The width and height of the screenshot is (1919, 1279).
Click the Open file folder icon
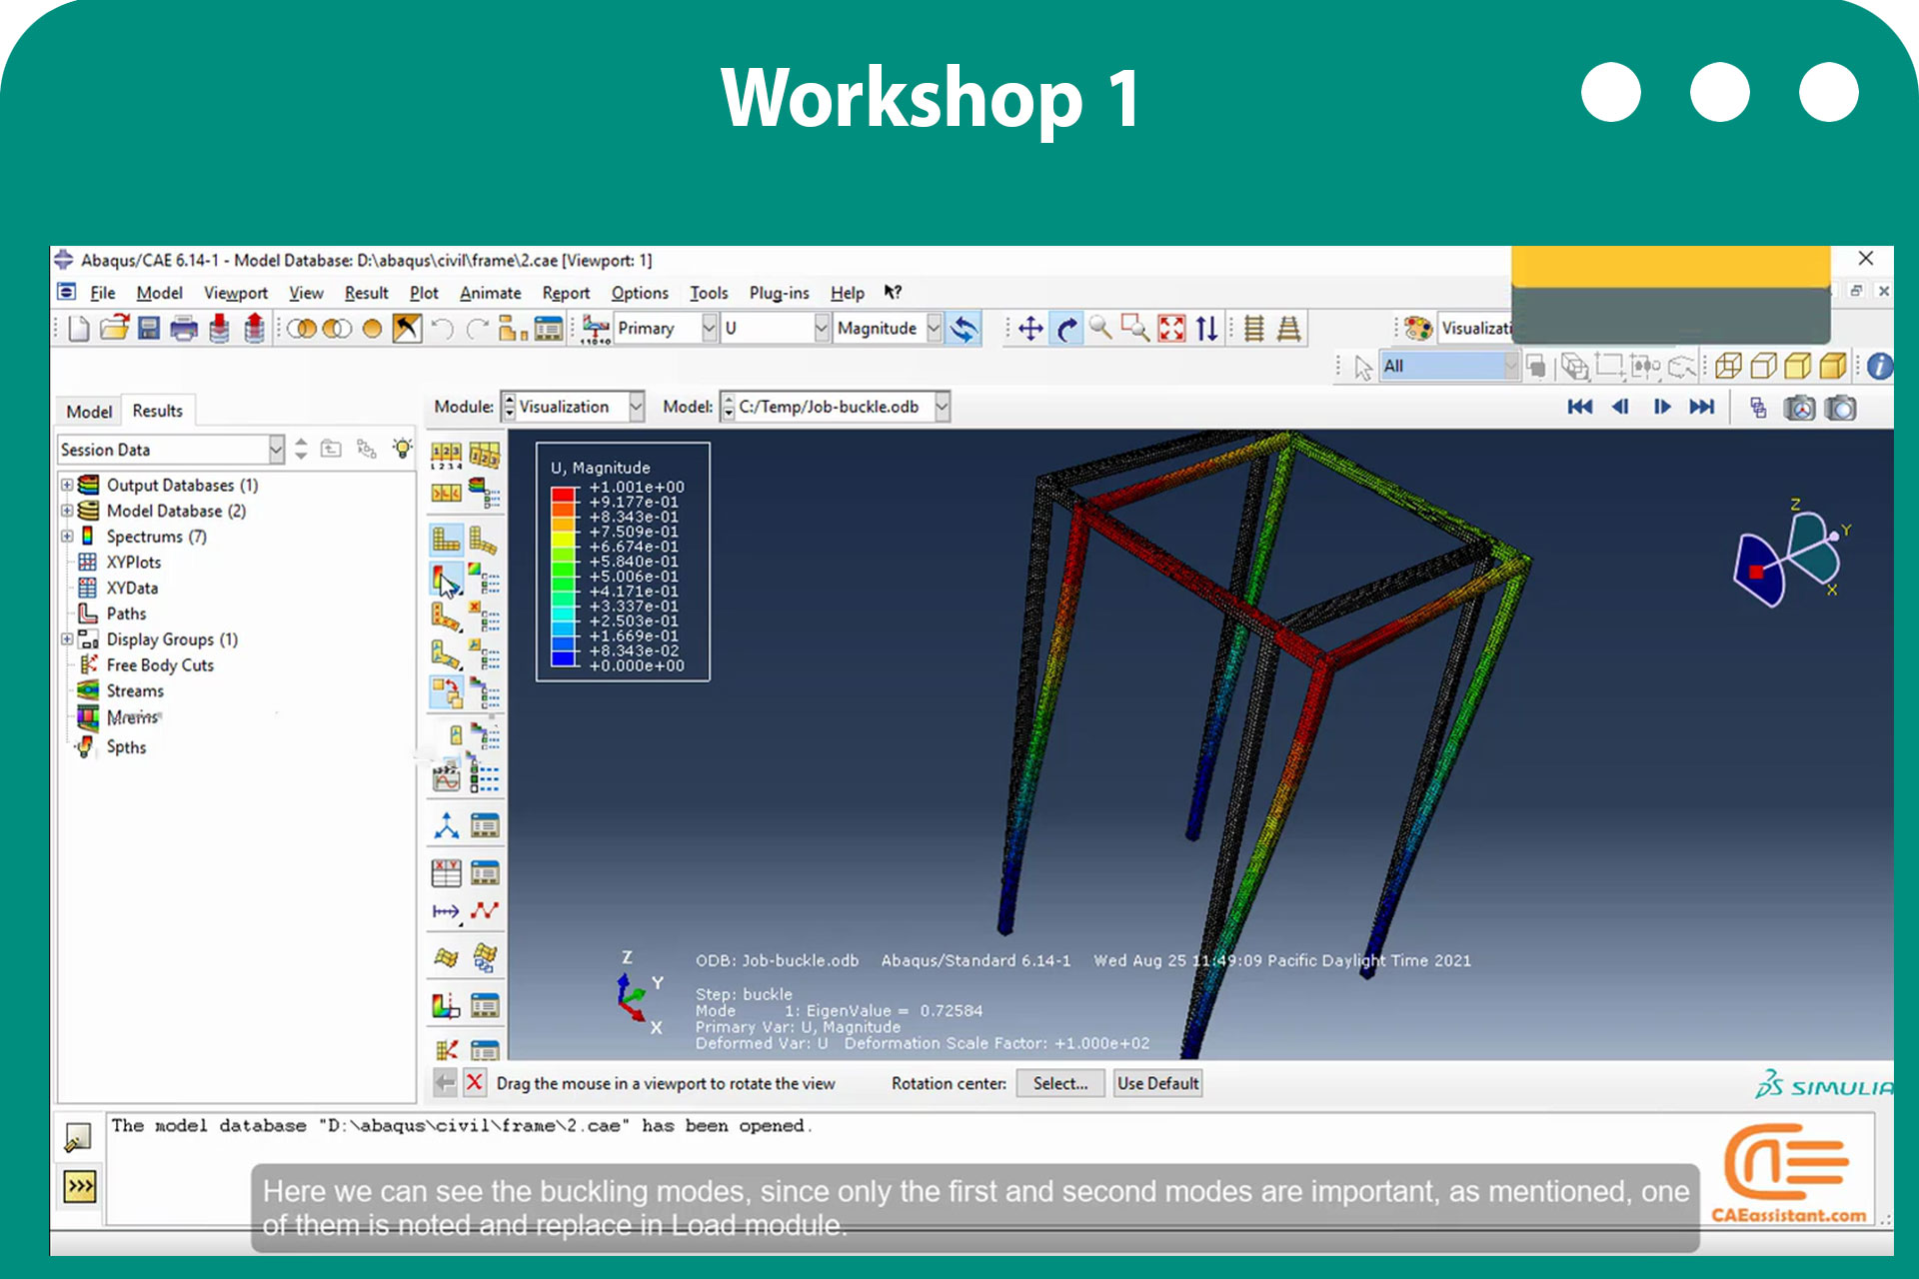pos(114,329)
